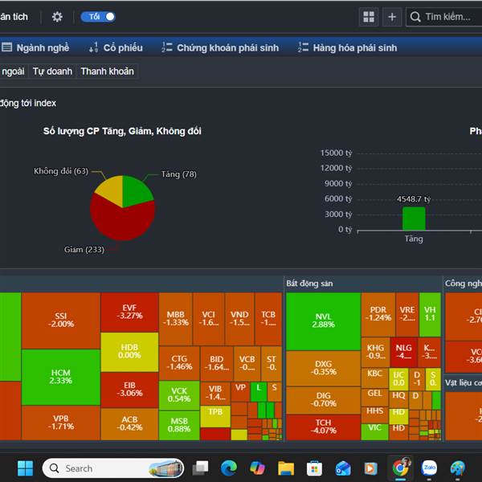Image resolution: width=482 pixels, height=482 pixels.
Task: Switch to the Cổ phiếu tab
Action: [116, 48]
